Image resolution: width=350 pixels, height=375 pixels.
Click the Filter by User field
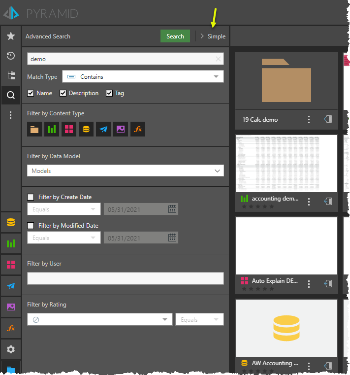126,278
